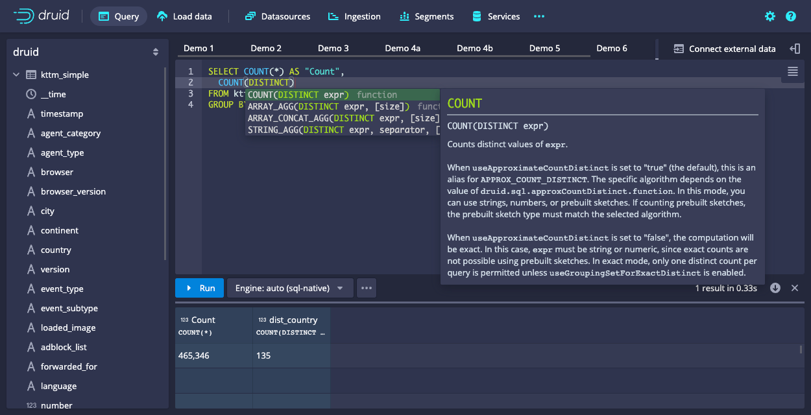Click Connect external data
This screenshot has width=811, height=415.
(724, 49)
